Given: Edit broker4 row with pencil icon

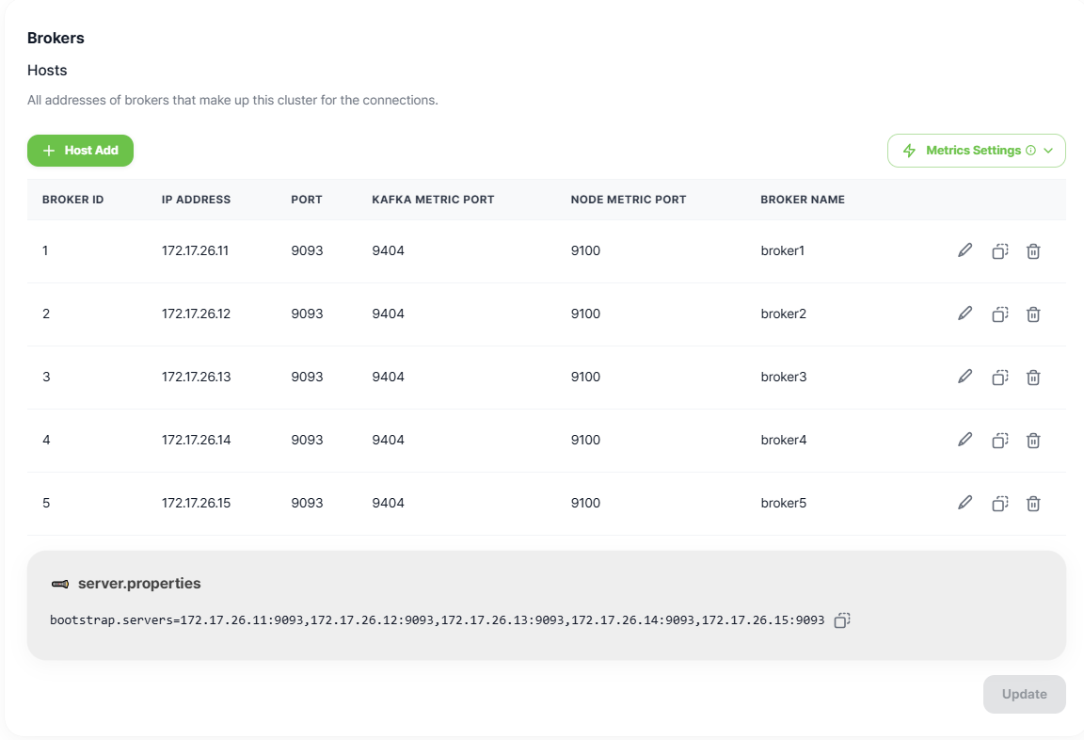Looking at the screenshot, I should click(x=965, y=439).
